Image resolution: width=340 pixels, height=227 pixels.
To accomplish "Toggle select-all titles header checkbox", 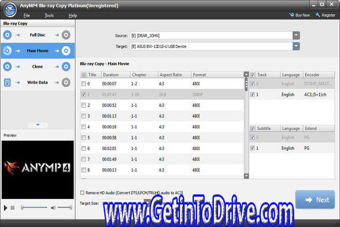I will pos(84,75).
